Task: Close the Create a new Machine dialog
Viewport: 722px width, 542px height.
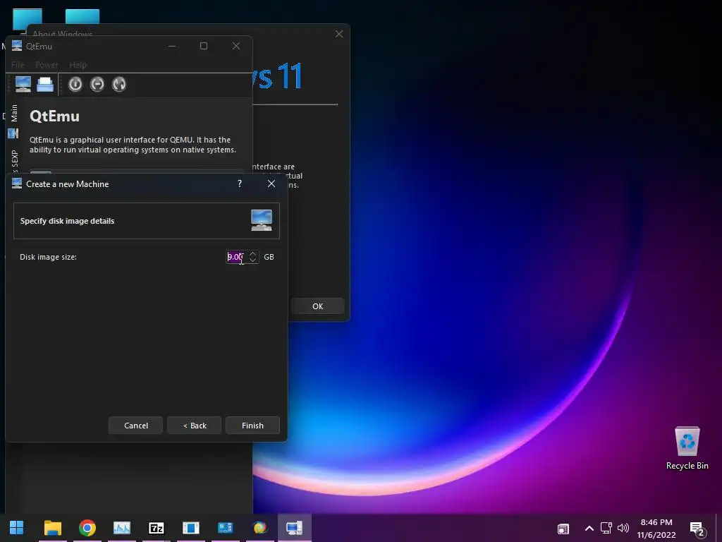Action: pos(271,183)
